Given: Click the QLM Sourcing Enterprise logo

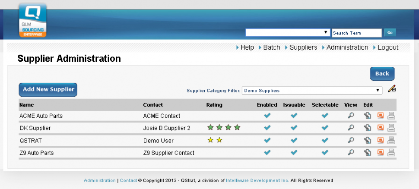Looking at the screenshot, I should coord(33,20).
